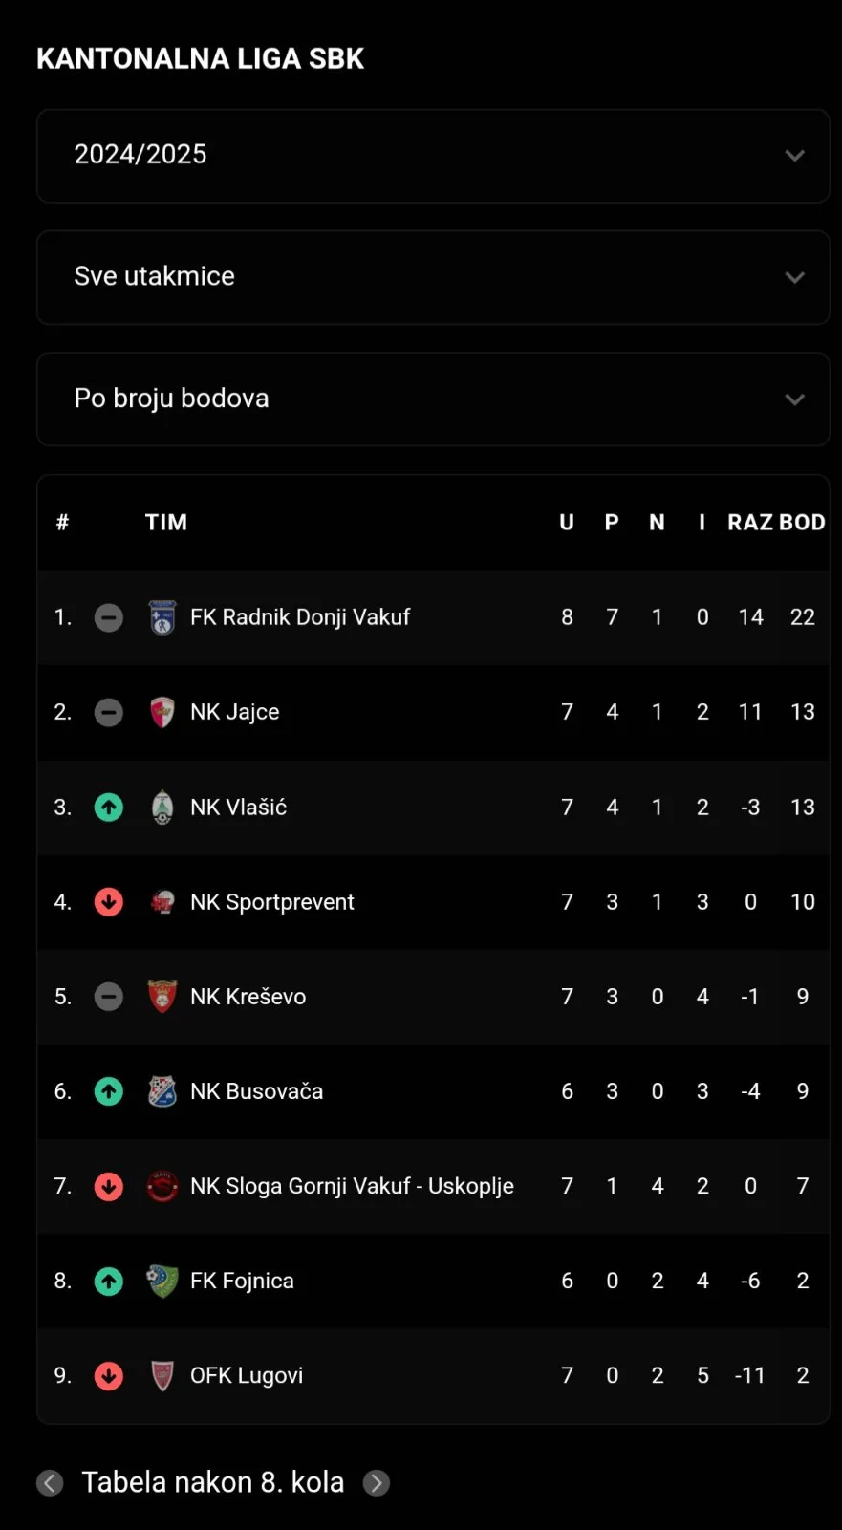The image size is (842, 1530).
Task: Click NK Sportprevent team logo
Action: click(x=162, y=902)
